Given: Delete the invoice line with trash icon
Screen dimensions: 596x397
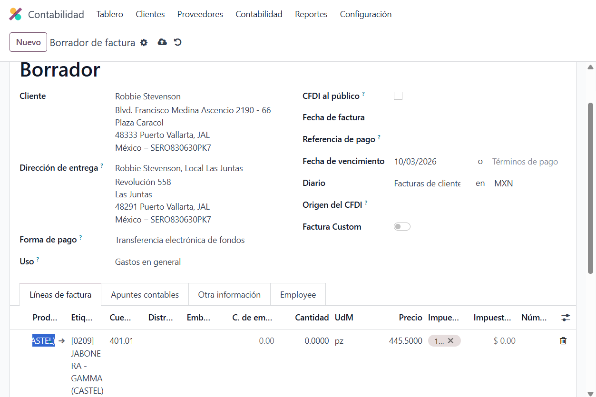Looking at the screenshot, I should click(563, 341).
